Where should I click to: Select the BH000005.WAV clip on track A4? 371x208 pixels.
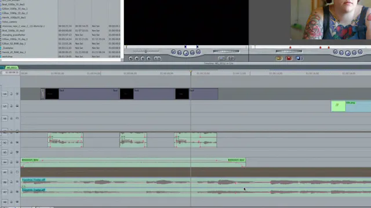(133, 163)
